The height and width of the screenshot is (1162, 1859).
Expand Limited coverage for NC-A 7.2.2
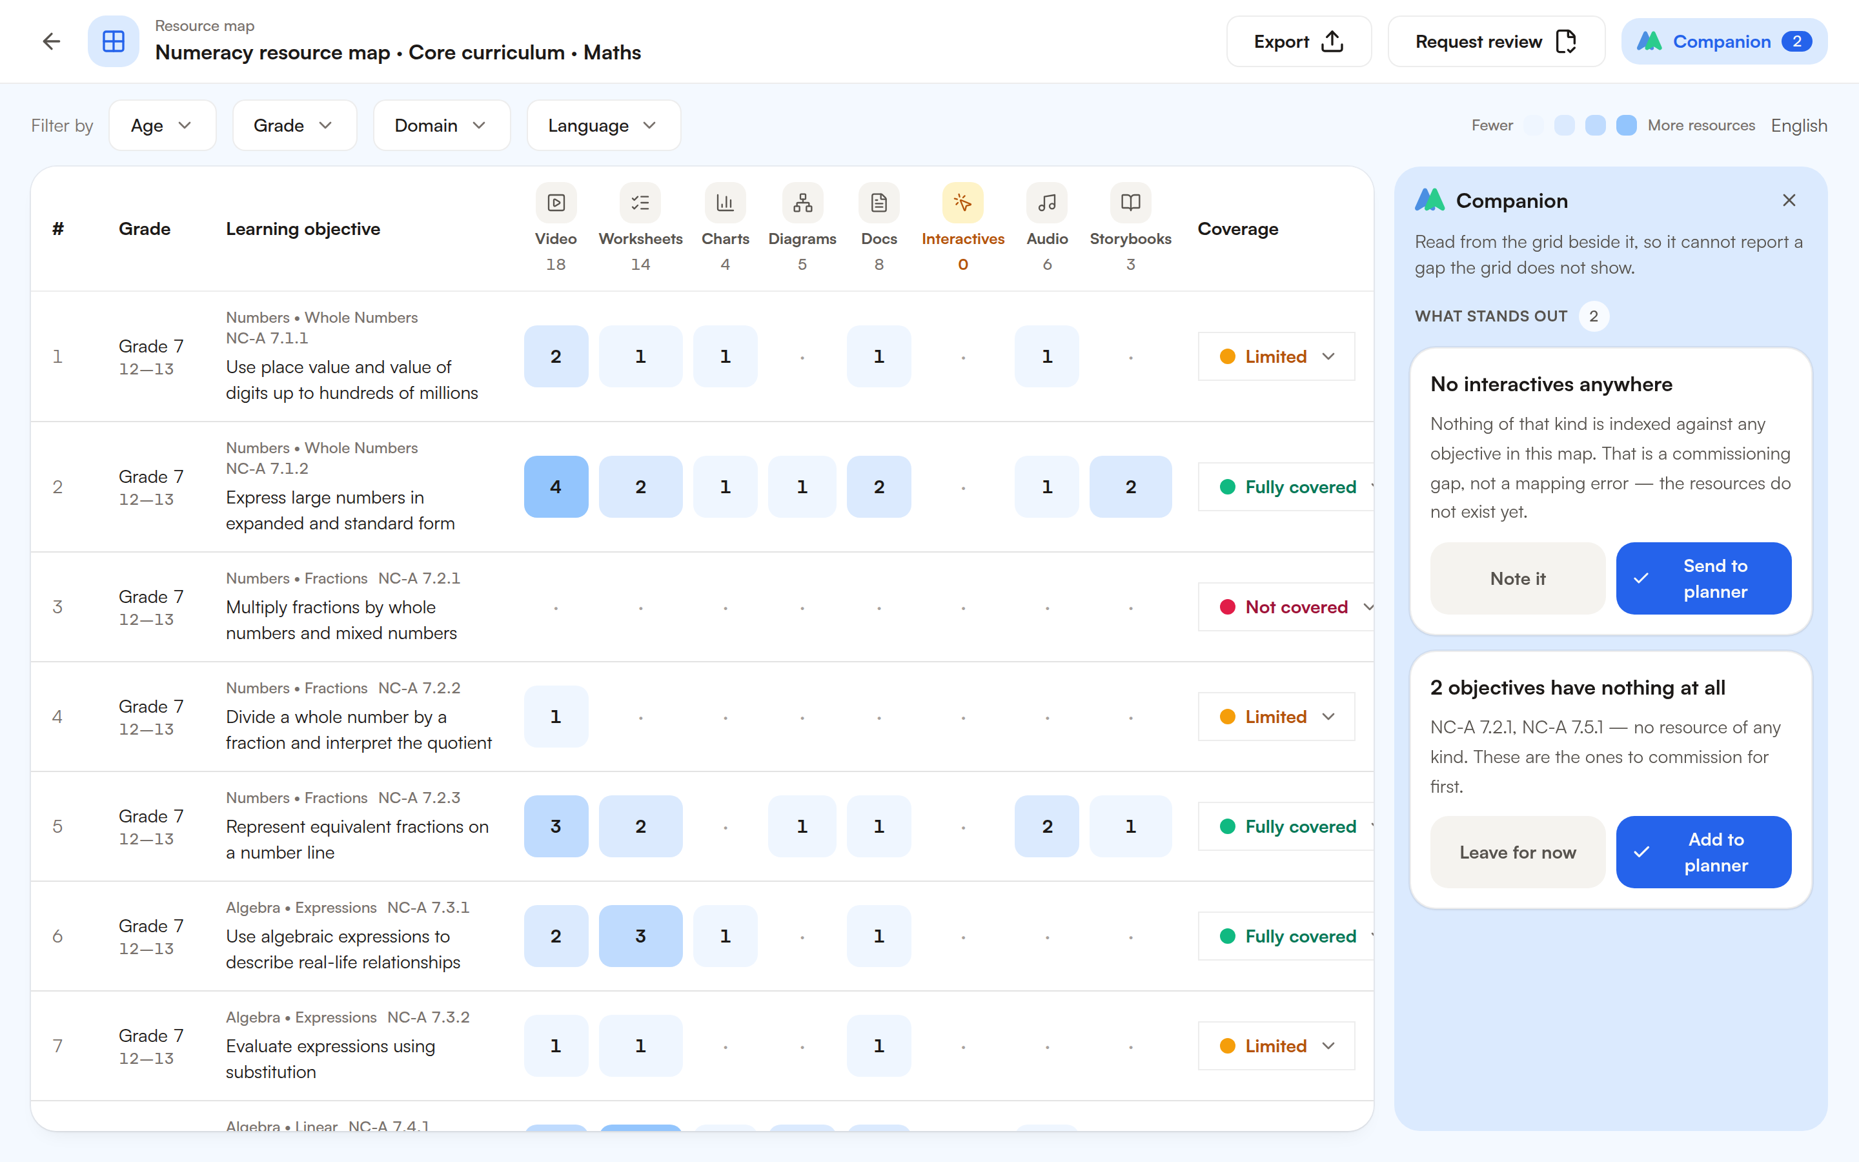point(1277,717)
